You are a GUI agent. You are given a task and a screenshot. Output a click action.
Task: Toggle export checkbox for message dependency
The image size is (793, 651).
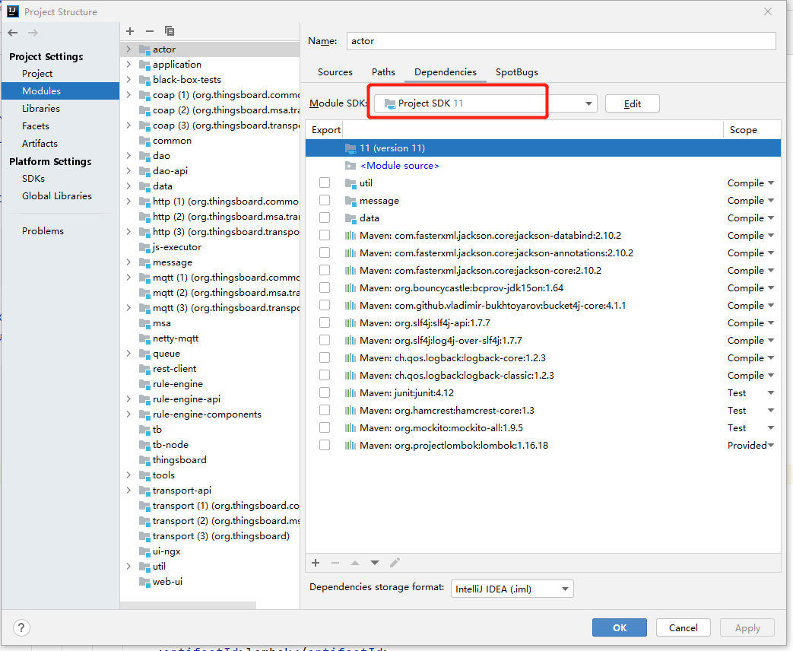point(325,200)
